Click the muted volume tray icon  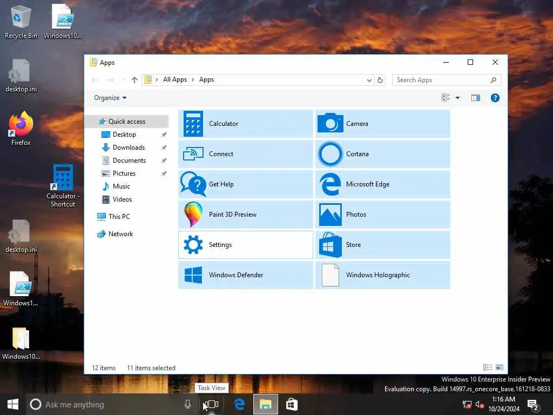(x=480, y=404)
